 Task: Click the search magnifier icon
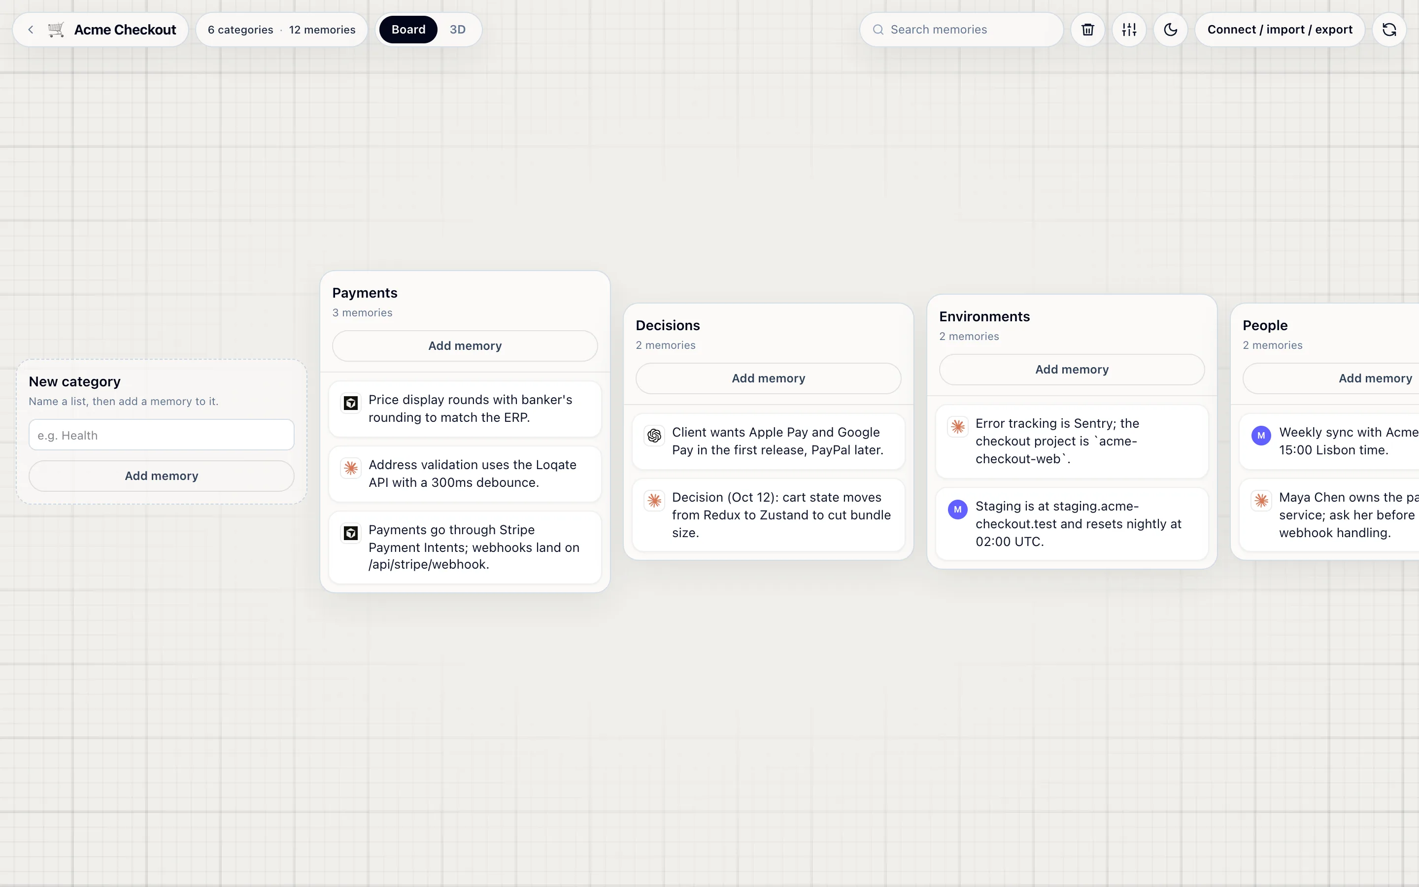tap(878, 30)
